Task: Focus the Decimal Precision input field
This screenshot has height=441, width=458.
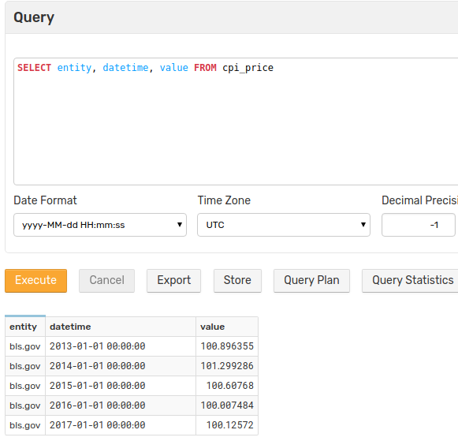Action: coord(419,225)
